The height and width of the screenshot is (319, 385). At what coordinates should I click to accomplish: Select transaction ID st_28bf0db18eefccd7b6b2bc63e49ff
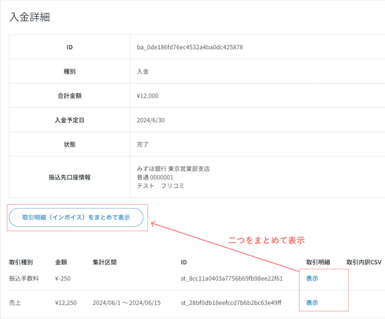(x=231, y=303)
